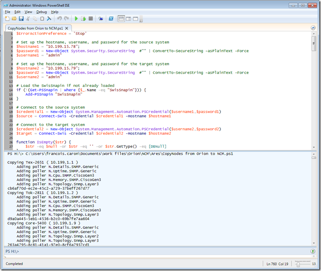
Task: Open a script using the folder icon
Action: (14, 19)
